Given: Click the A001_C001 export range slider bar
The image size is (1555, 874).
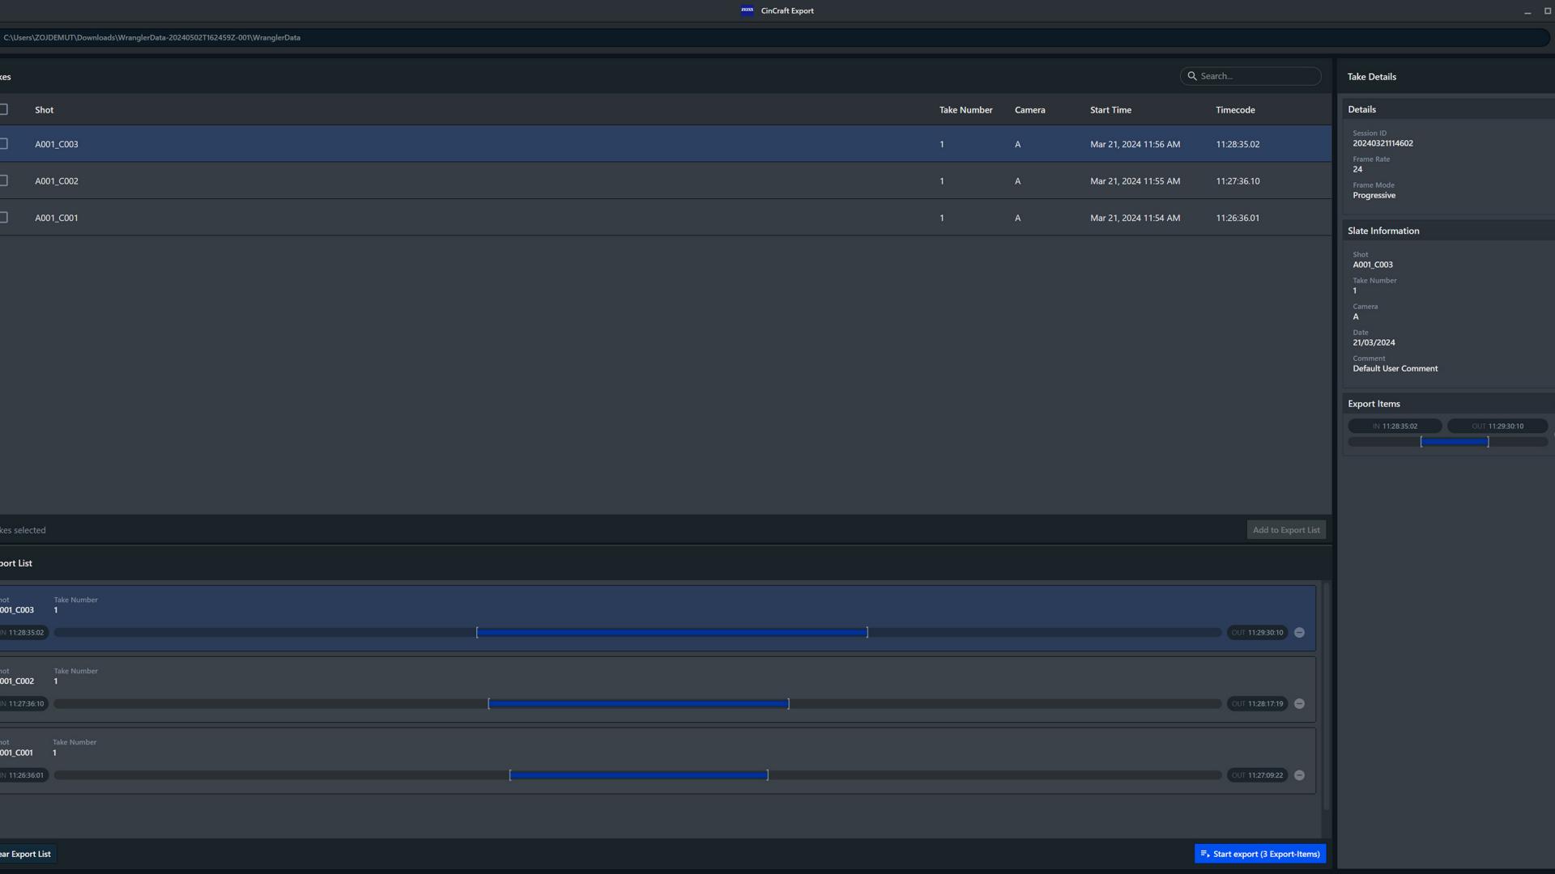Looking at the screenshot, I should click(x=637, y=775).
